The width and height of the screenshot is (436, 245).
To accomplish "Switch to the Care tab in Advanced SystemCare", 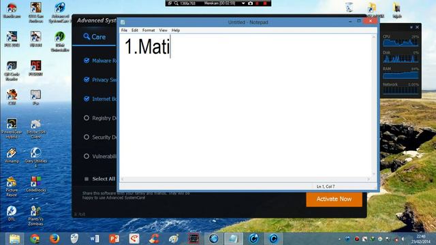I will tap(95, 37).
